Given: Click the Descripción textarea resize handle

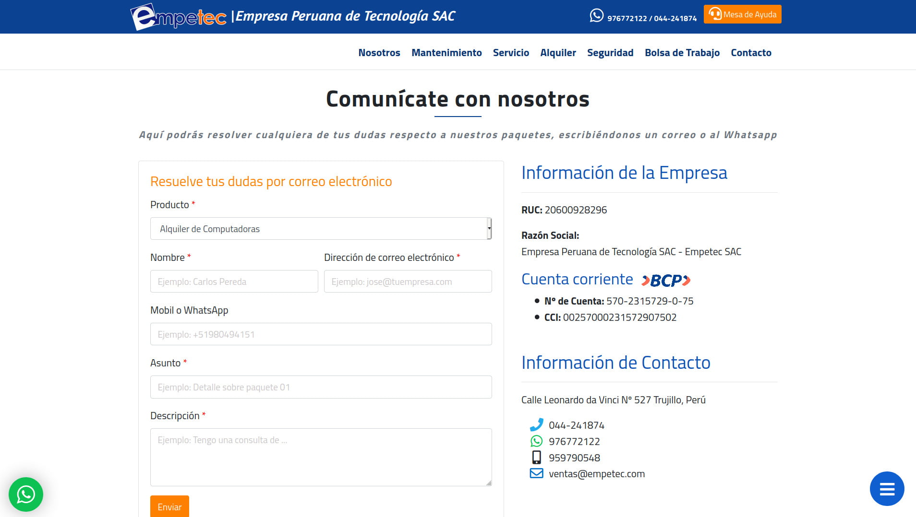Looking at the screenshot, I should [489, 483].
